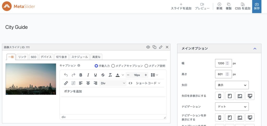
Task: Click the pencil edit icon for the slide
Action: [x=161, y=47]
